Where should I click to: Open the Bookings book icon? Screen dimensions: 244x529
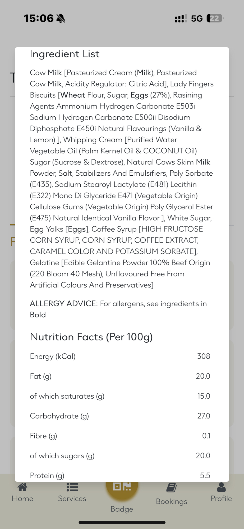coord(172,488)
